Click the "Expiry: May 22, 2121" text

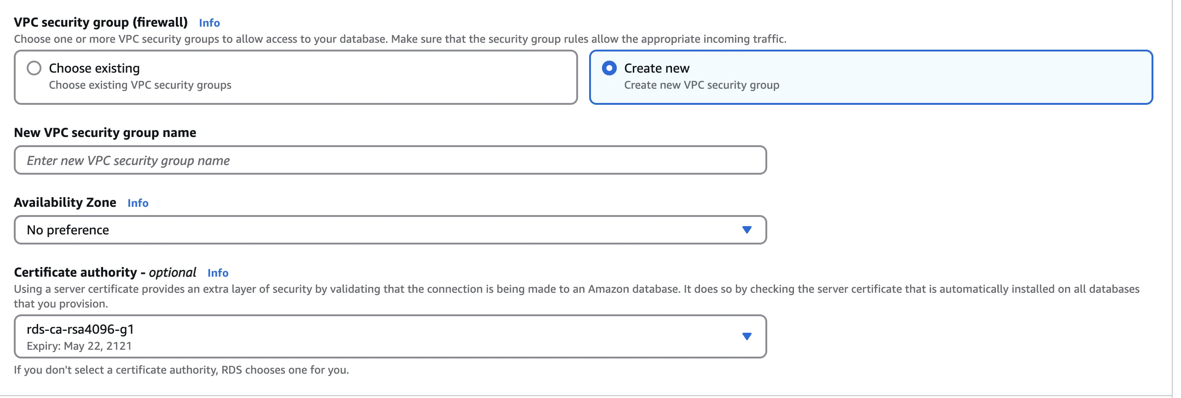(79, 346)
